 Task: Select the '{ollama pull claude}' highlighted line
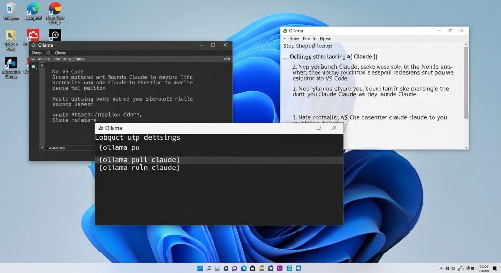click(x=219, y=160)
